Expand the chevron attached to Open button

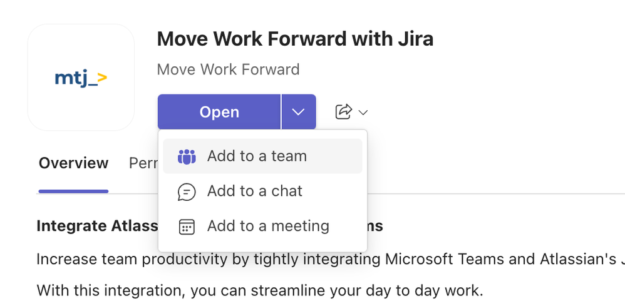tap(299, 112)
